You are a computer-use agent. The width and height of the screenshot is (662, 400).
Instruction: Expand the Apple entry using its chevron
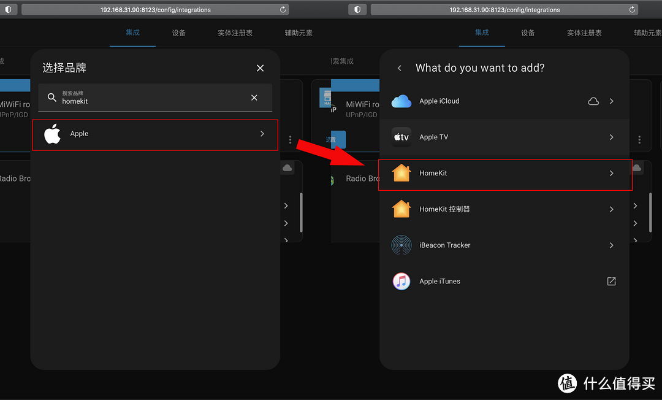tap(262, 134)
